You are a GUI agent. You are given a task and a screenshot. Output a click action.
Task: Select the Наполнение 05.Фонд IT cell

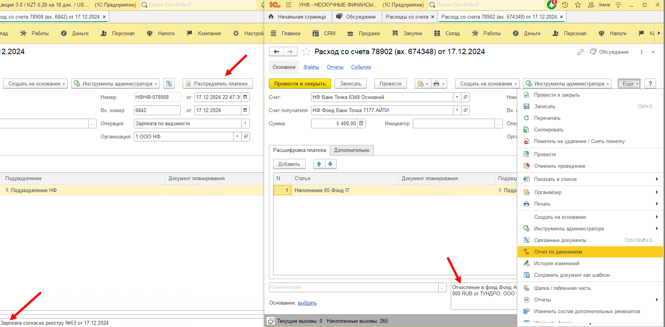point(345,190)
